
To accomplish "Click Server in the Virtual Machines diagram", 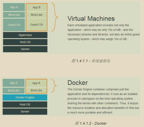I will coord(25,49).
